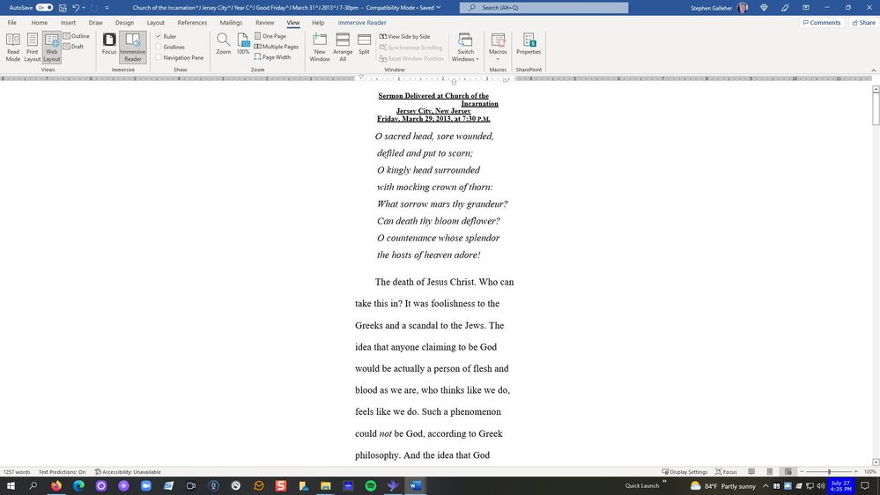Undo the last action
880x495 pixels.
tap(76, 8)
